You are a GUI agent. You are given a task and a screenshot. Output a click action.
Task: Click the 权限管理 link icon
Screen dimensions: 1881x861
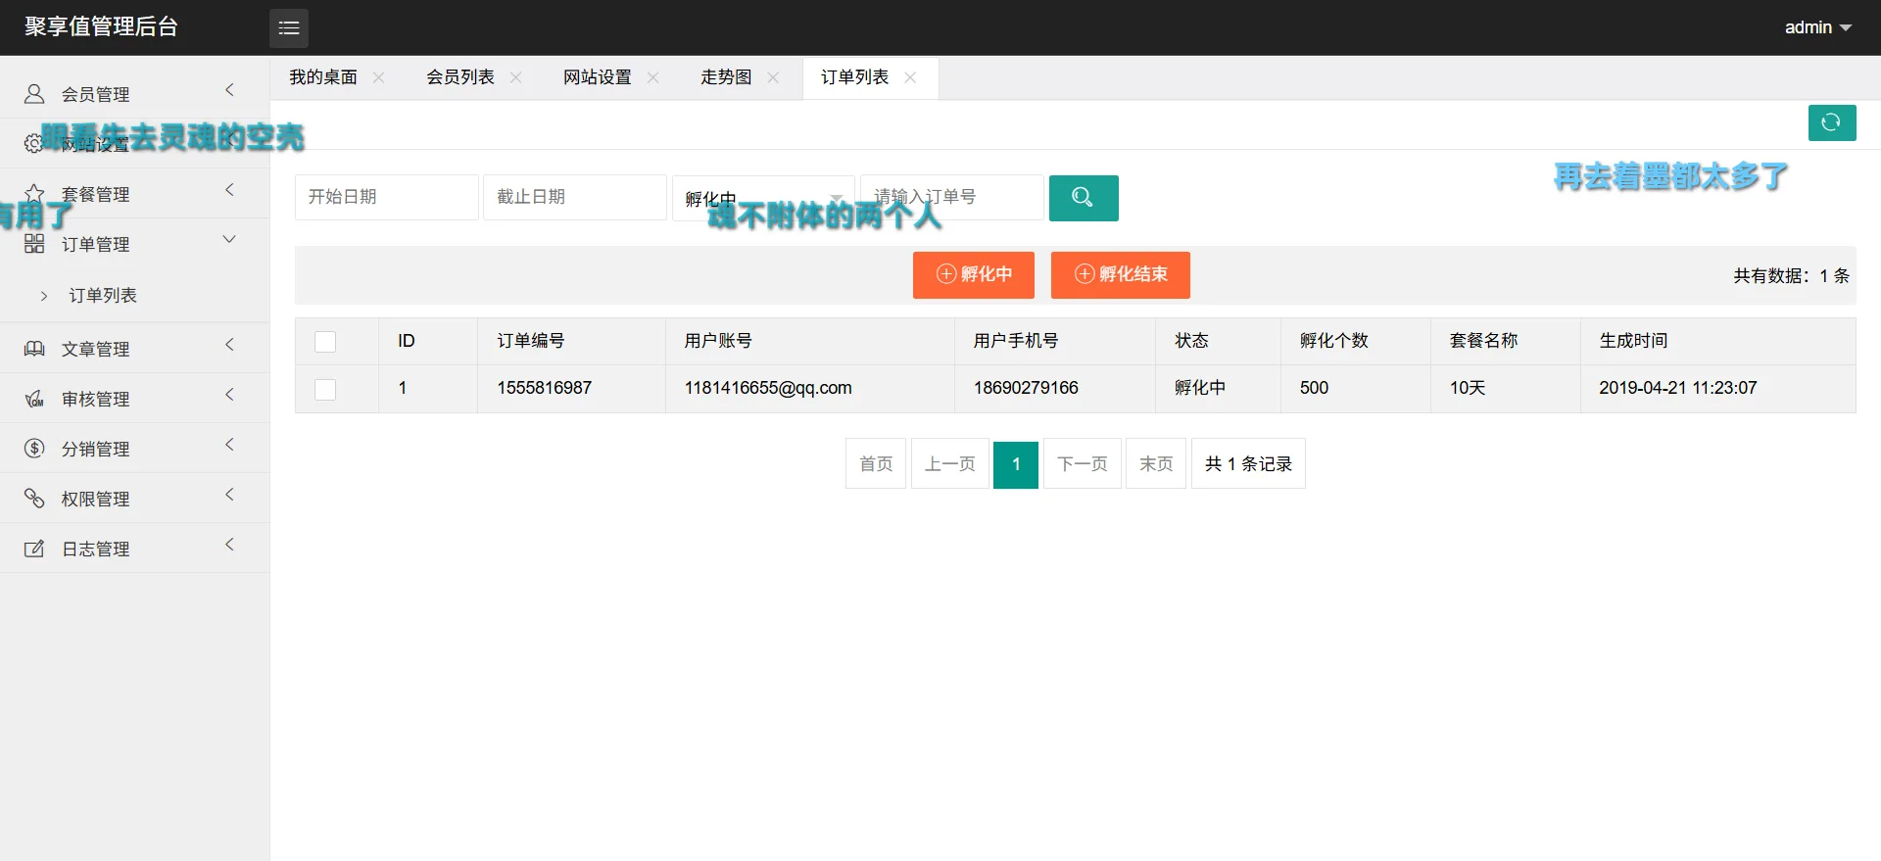pyautogui.click(x=34, y=499)
